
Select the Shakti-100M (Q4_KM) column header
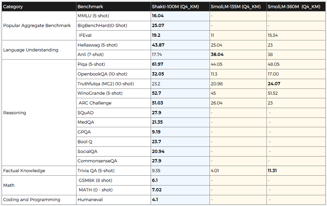tap(175, 7)
